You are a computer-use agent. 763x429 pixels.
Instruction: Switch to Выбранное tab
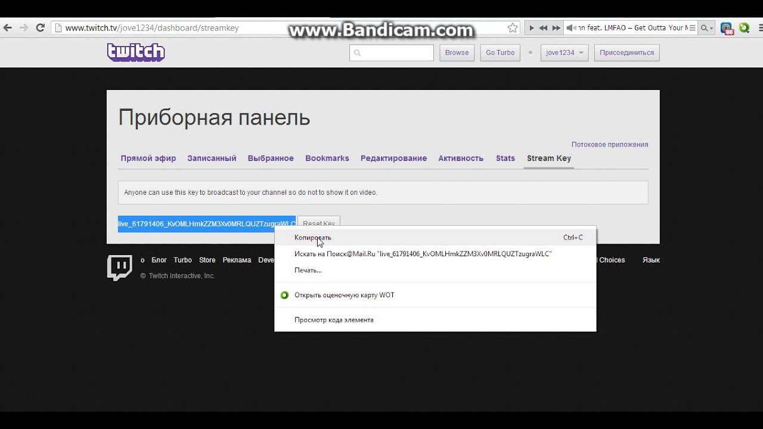point(271,158)
